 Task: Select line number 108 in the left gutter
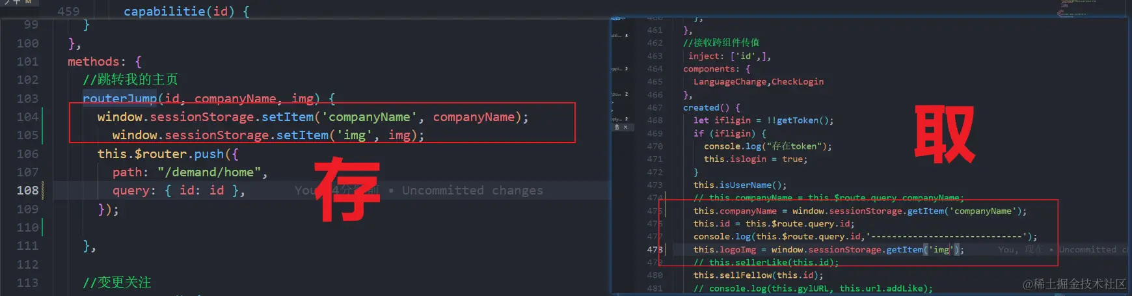[x=28, y=191]
